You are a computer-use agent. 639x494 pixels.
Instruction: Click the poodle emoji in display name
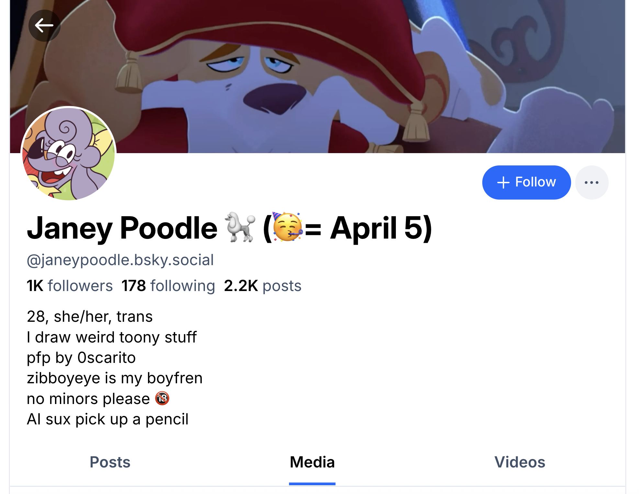(240, 228)
